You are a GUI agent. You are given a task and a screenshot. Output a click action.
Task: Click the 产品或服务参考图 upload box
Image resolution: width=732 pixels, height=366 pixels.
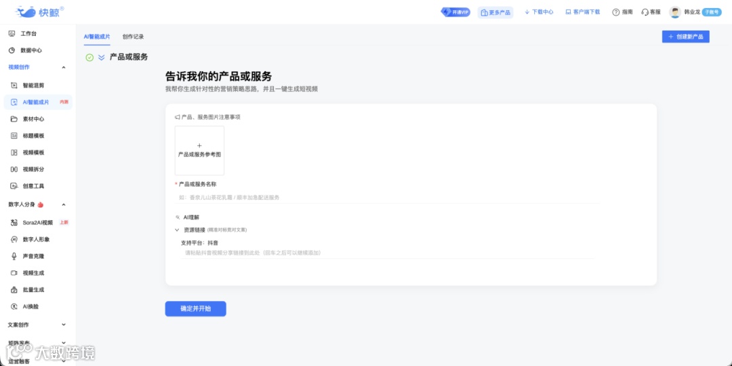199,150
